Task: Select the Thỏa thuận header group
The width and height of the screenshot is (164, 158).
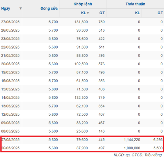Action: [x=135, y=4]
